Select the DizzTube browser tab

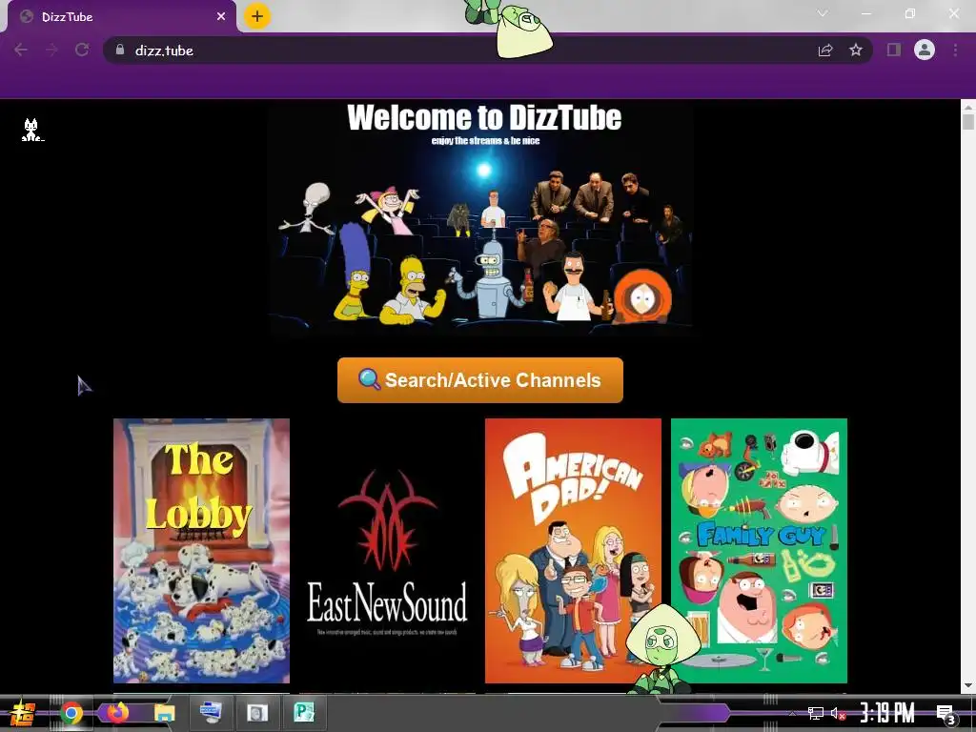pyautogui.click(x=121, y=17)
